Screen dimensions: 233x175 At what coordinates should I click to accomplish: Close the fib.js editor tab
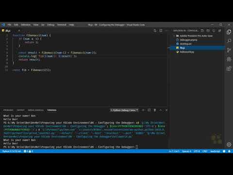(19, 31)
